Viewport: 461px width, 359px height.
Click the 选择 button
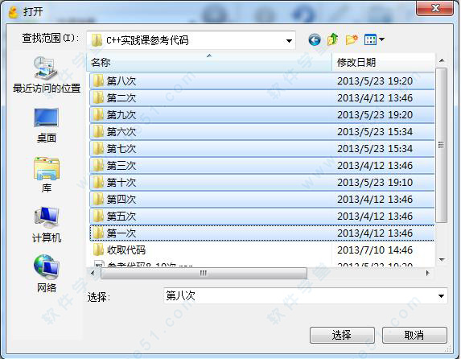click(x=342, y=335)
